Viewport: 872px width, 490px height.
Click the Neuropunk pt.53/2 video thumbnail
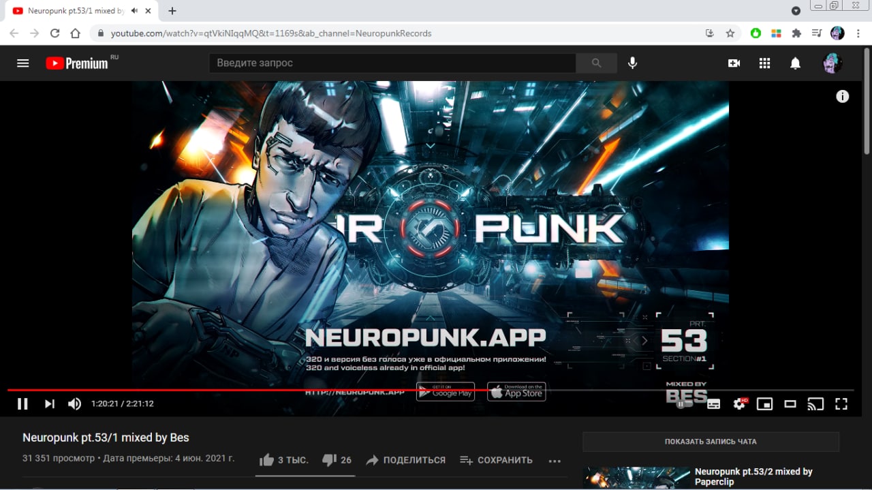tap(636, 478)
